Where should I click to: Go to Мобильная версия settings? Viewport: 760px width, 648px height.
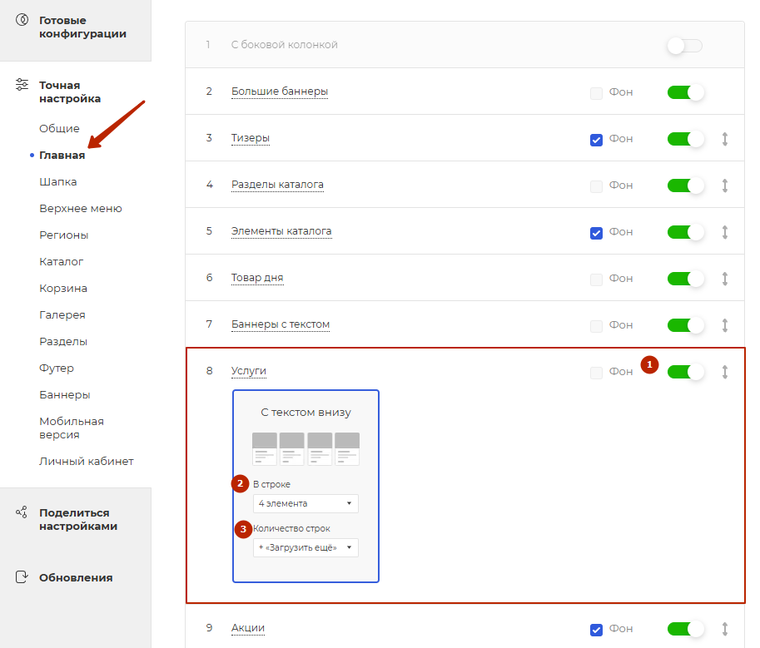(x=72, y=428)
